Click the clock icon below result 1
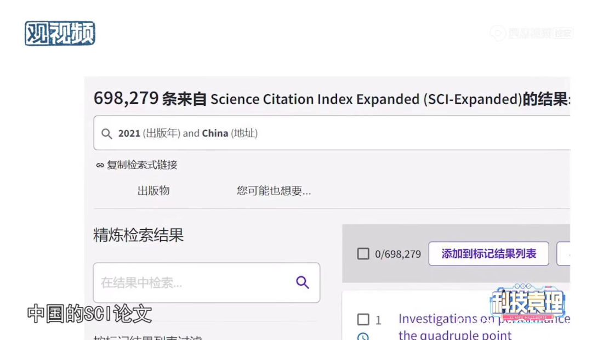 (x=363, y=336)
